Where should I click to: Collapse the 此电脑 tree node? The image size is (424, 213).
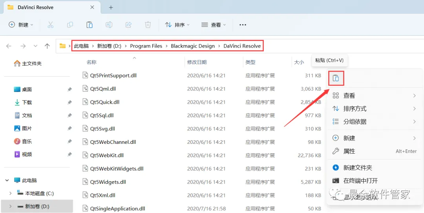pyautogui.click(x=7, y=180)
